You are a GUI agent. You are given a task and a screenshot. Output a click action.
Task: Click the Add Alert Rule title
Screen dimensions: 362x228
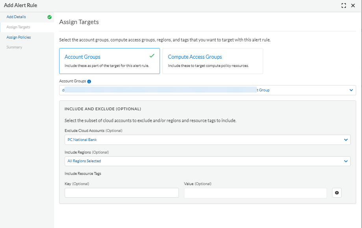20,5
